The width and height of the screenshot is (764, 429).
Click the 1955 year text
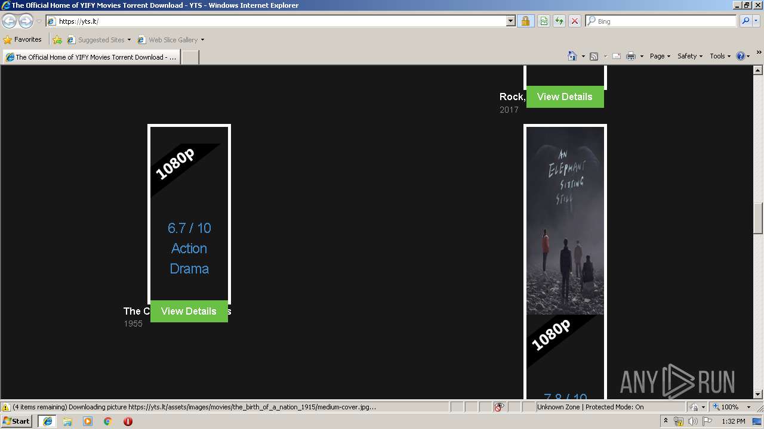click(x=133, y=324)
